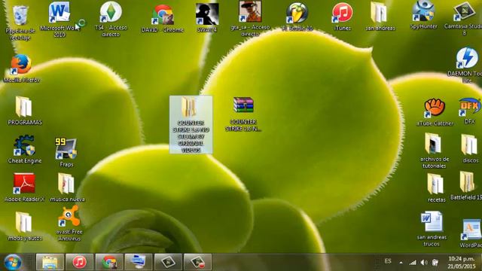Launch the aTube Catcher shortcut
Screen dimensions: 482x271
click(x=435, y=108)
